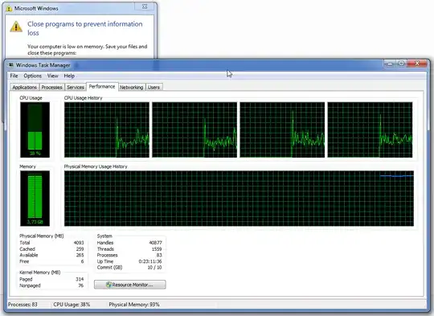Click the Memory usage meter gauge
Image resolution: width=434 pixels, height=316 pixels.
point(35,199)
